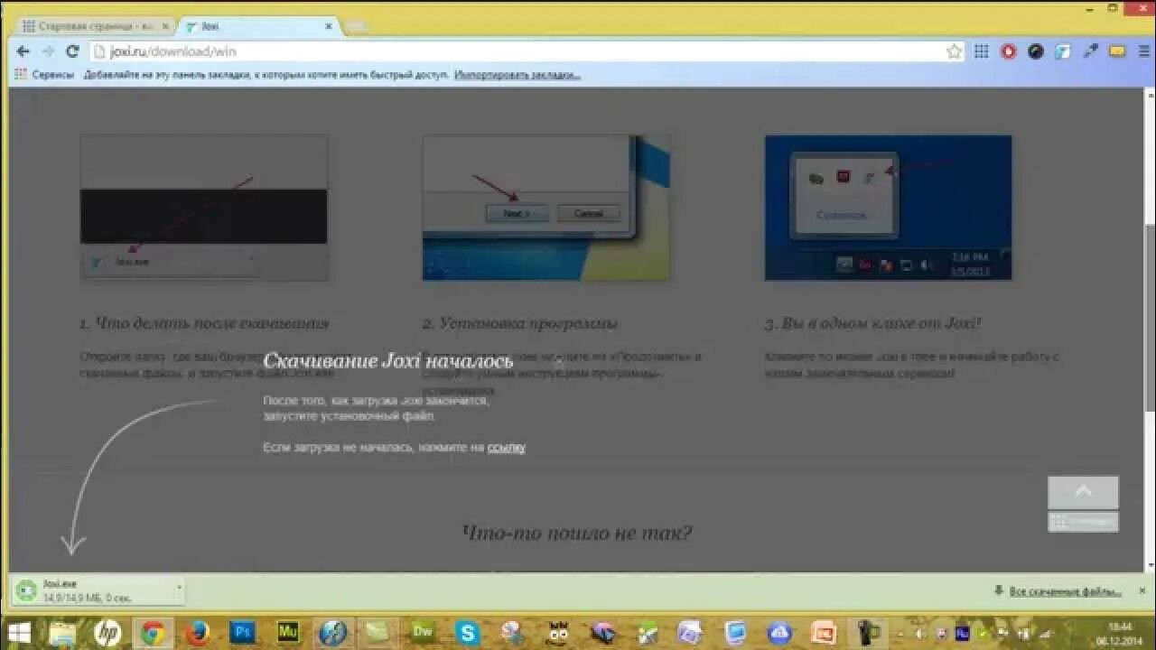The width and height of the screenshot is (1156, 650).
Task: Click the scroll-to-top arrow button
Action: (1083, 492)
